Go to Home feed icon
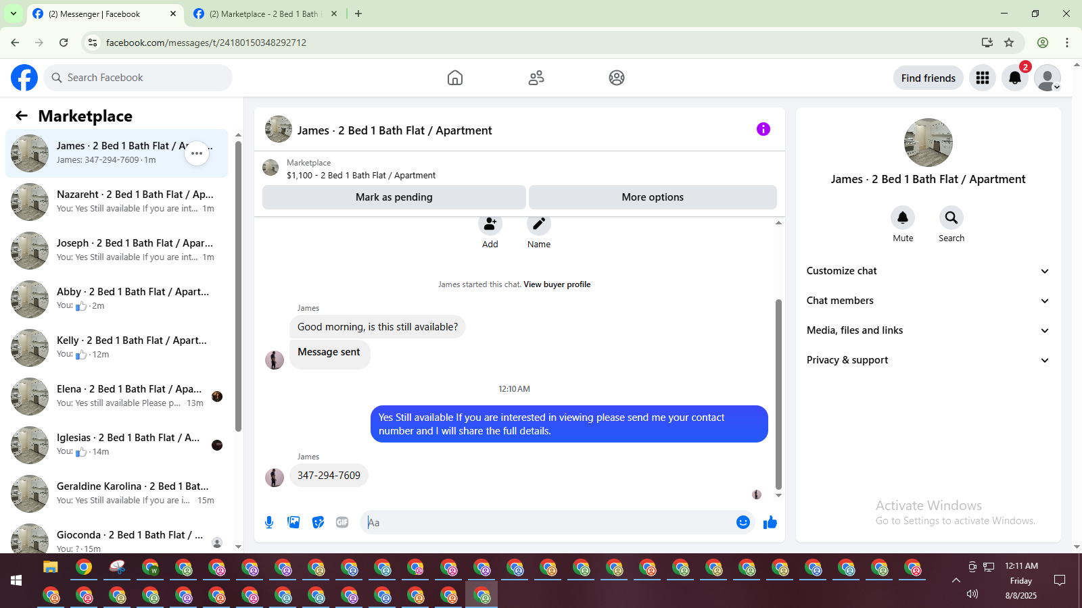 tap(455, 78)
